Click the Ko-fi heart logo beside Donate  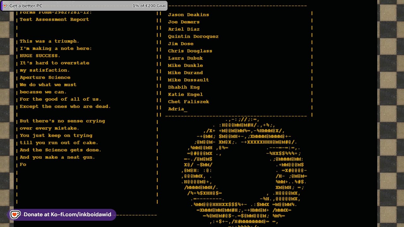point(15,215)
